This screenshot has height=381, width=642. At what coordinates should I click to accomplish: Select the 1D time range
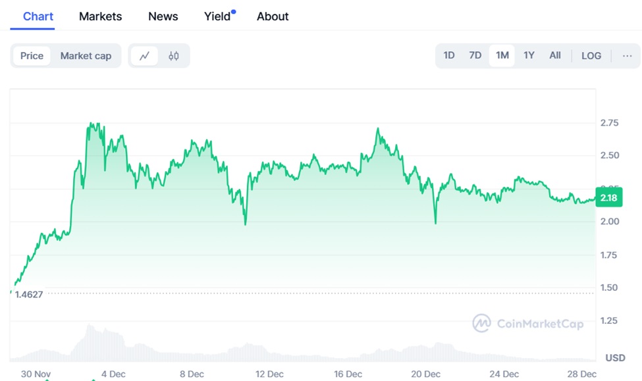pyautogui.click(x=449, y=55)
